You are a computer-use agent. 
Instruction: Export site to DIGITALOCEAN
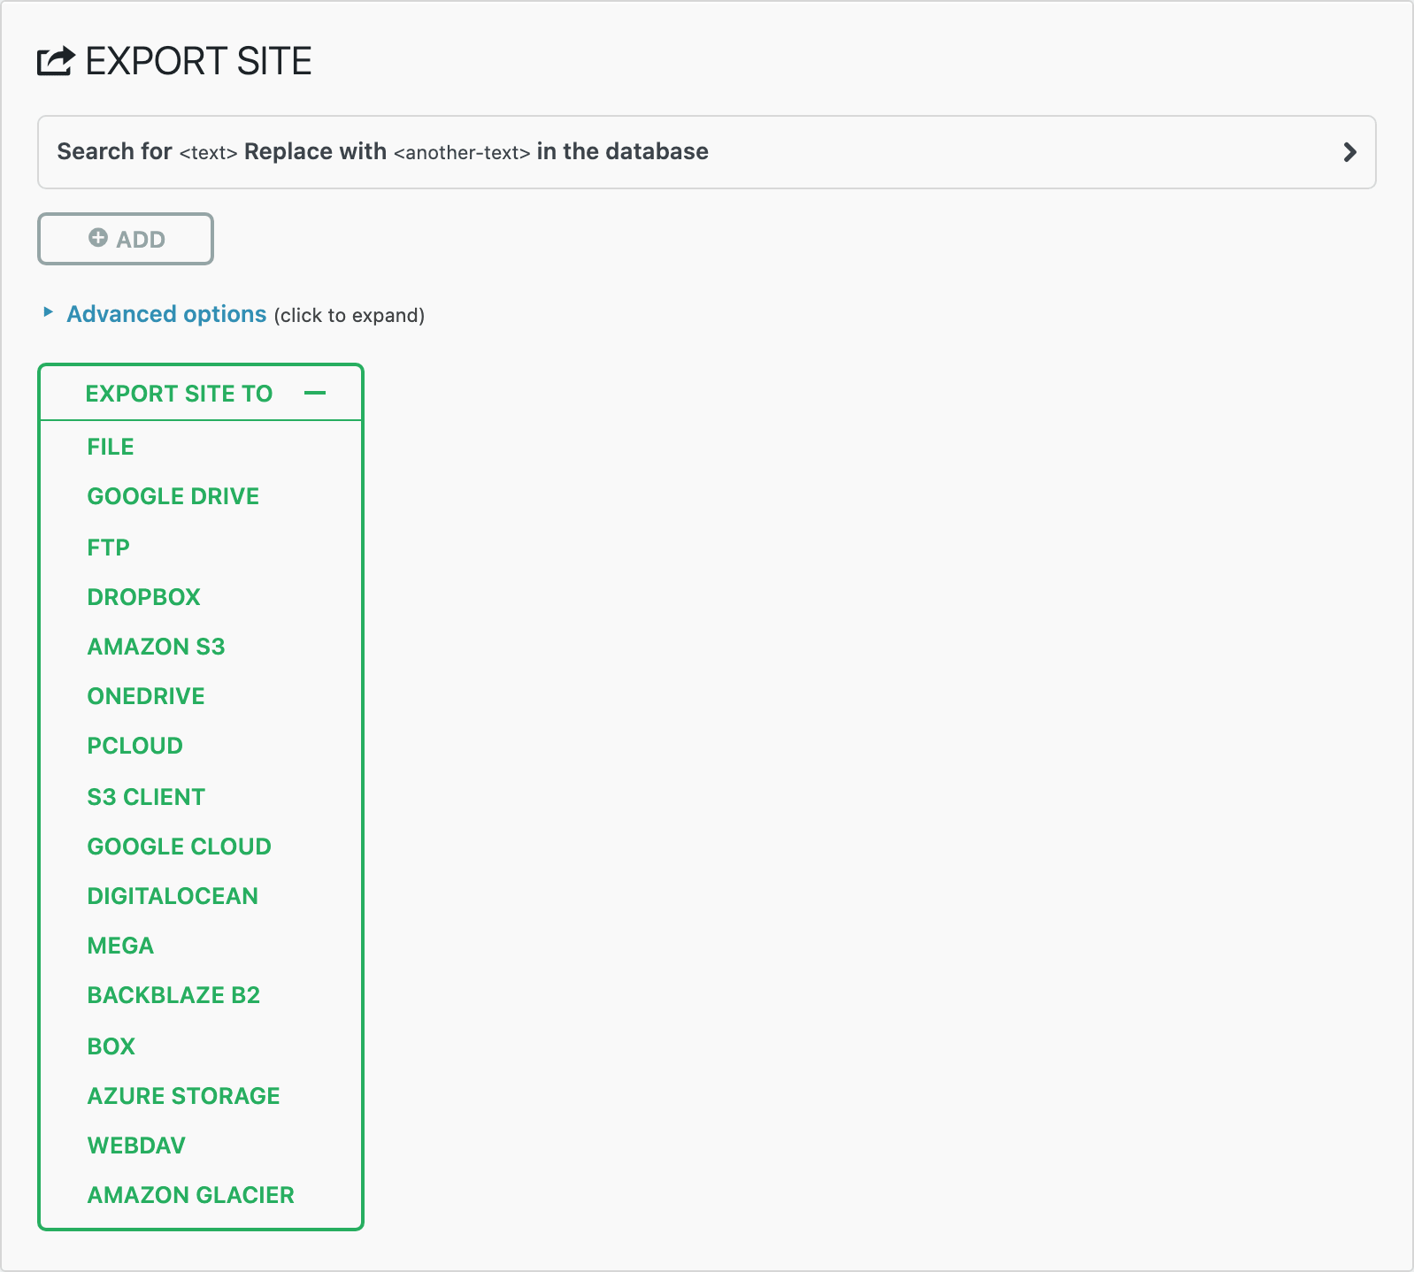pos(173,896)
